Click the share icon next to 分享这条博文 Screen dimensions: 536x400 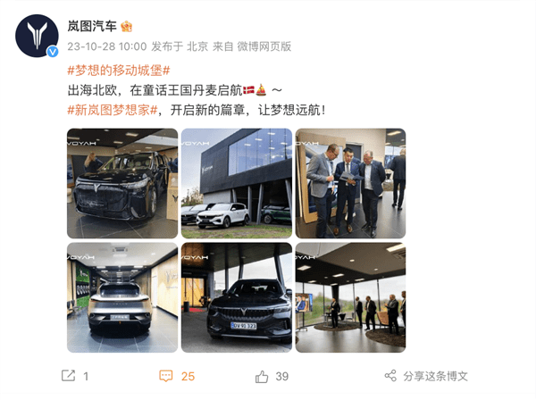coord(390,376)
